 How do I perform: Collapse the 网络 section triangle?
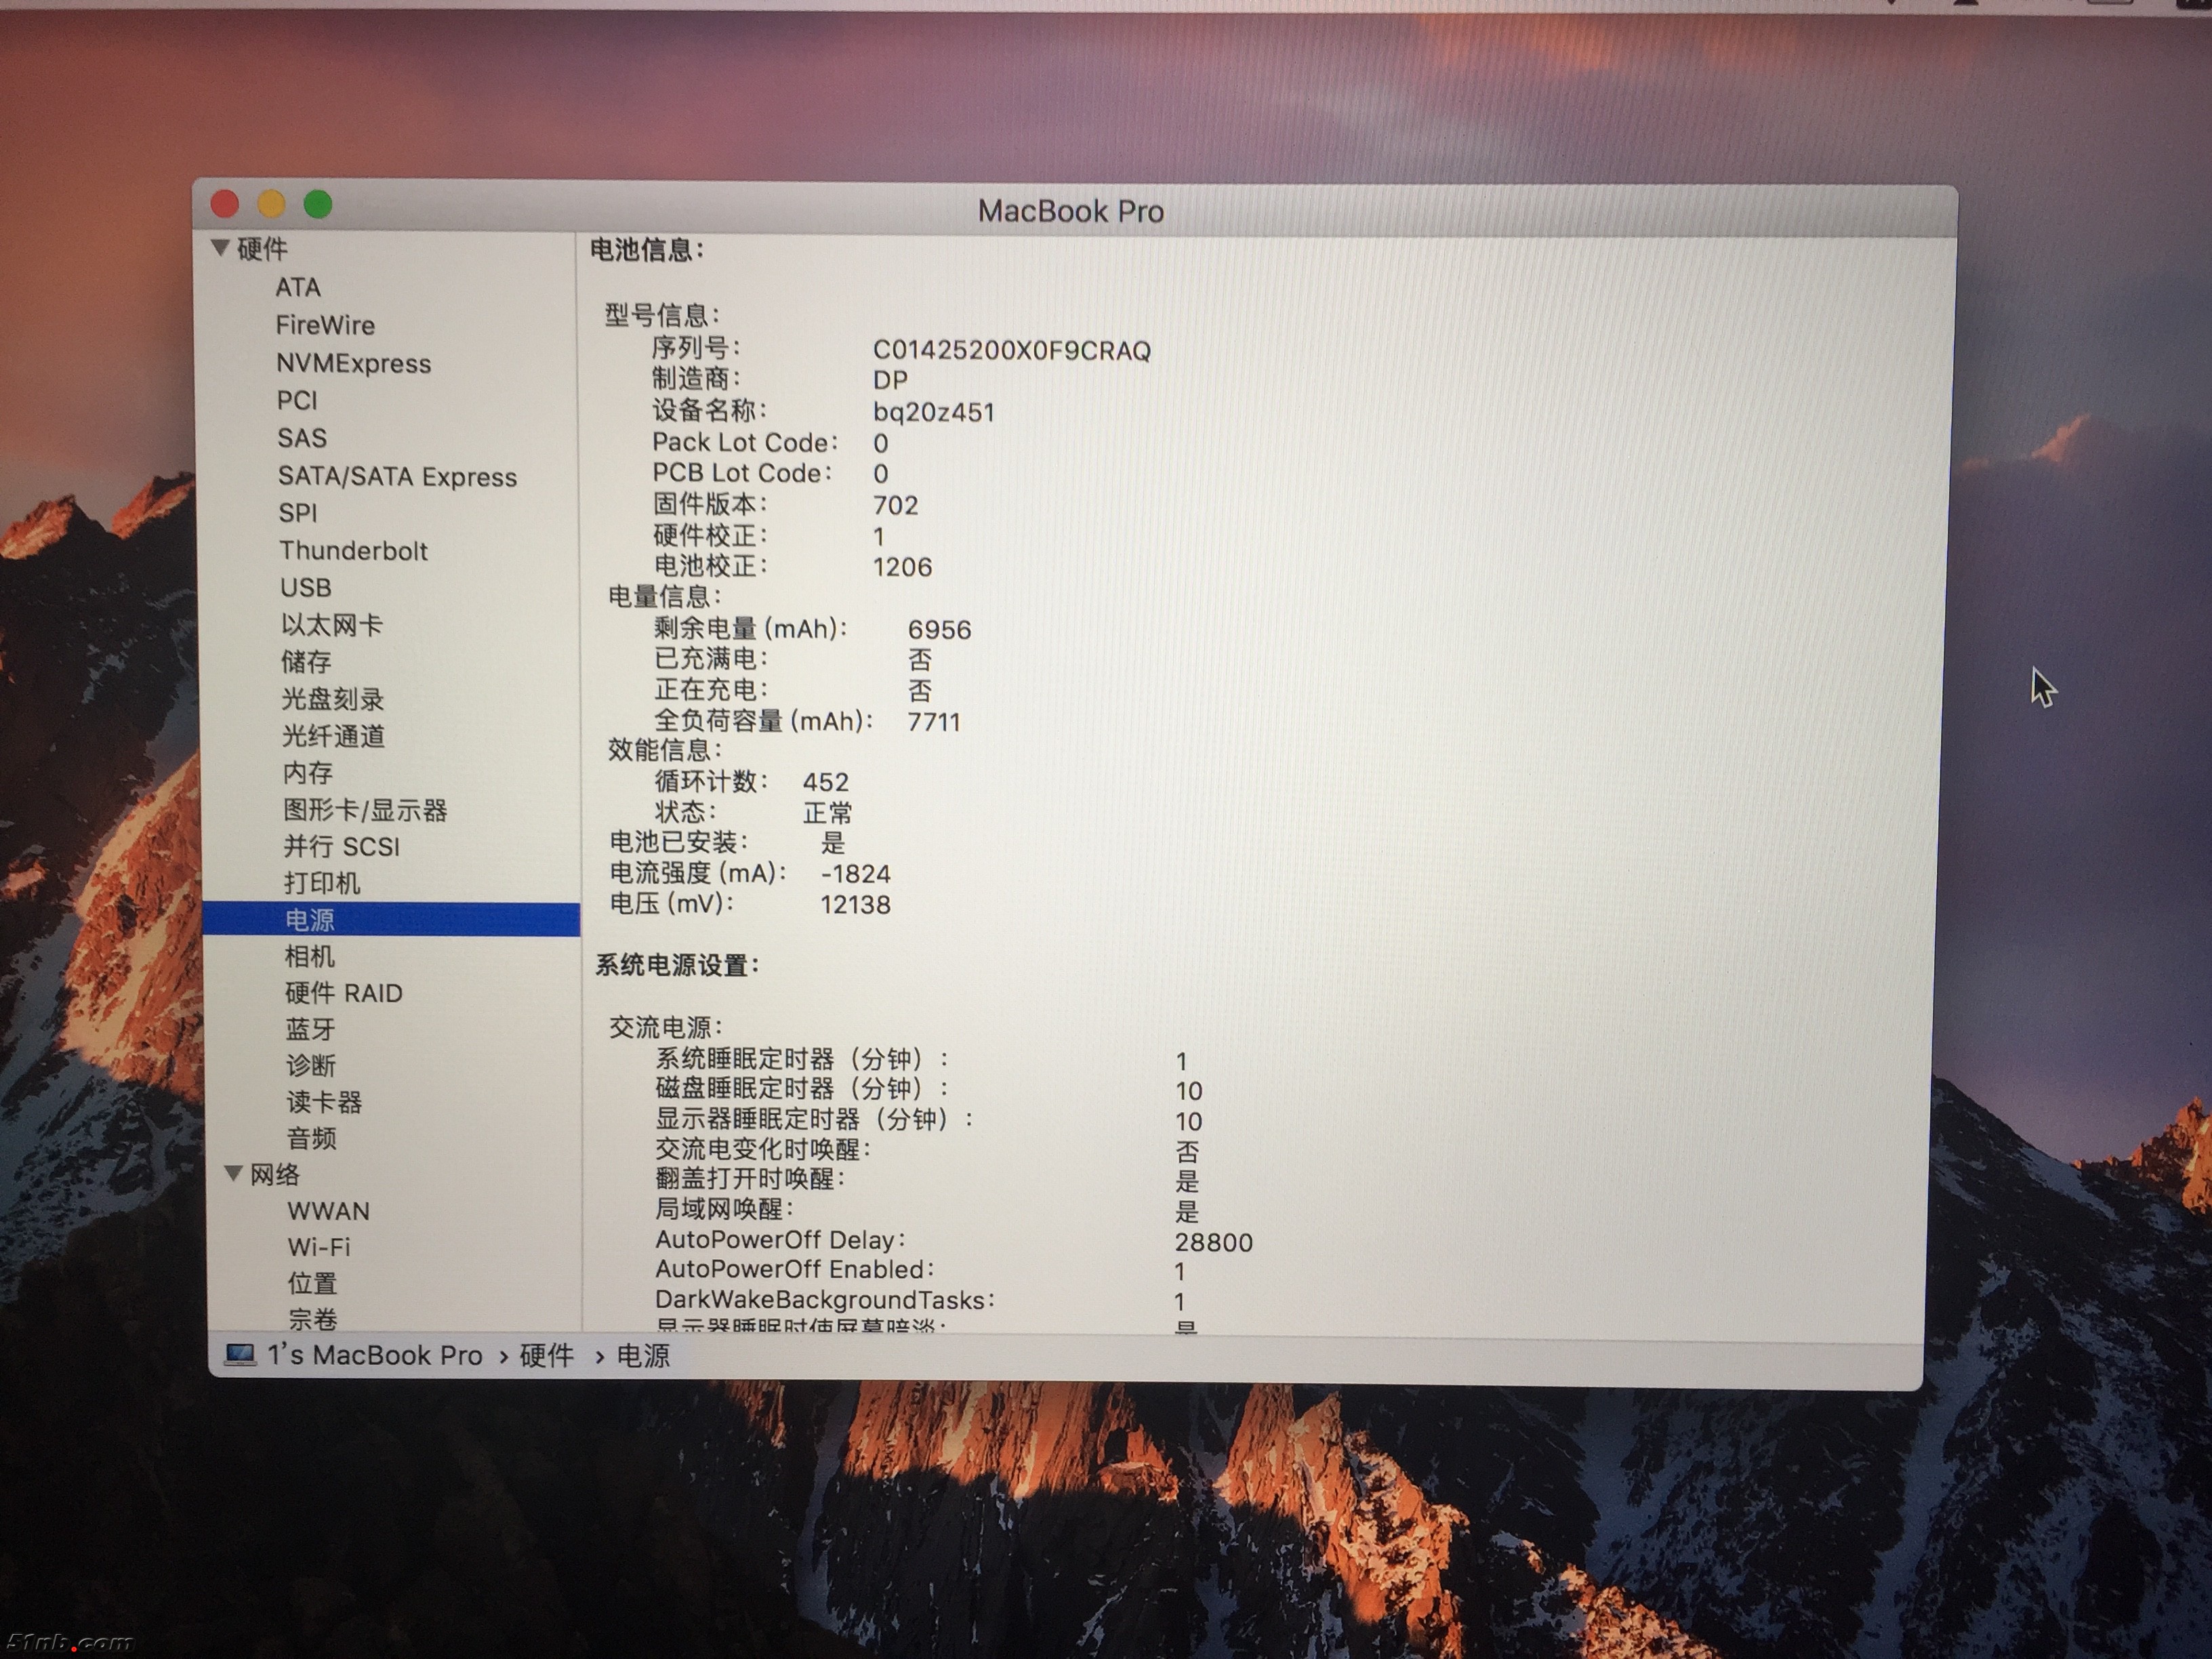(x=233, y=1173)
